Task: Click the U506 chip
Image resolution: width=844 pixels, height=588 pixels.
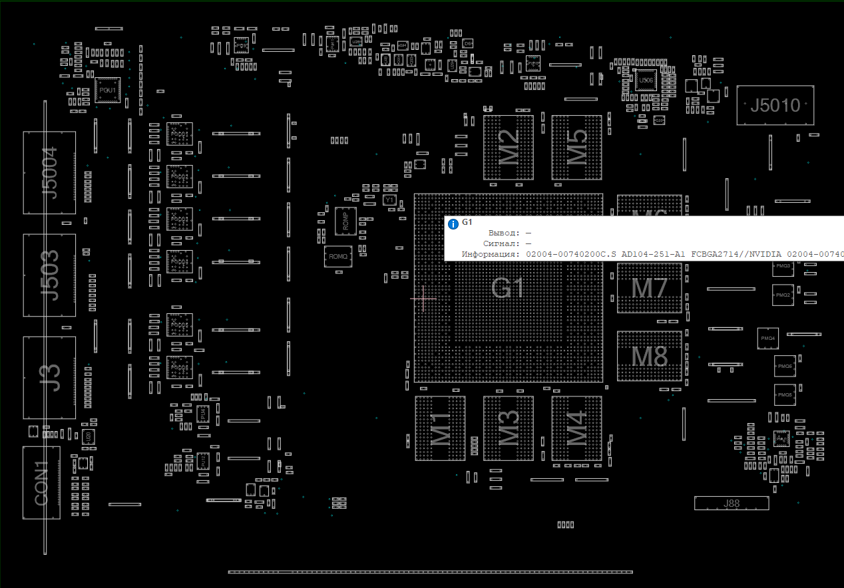Action: 644,80
